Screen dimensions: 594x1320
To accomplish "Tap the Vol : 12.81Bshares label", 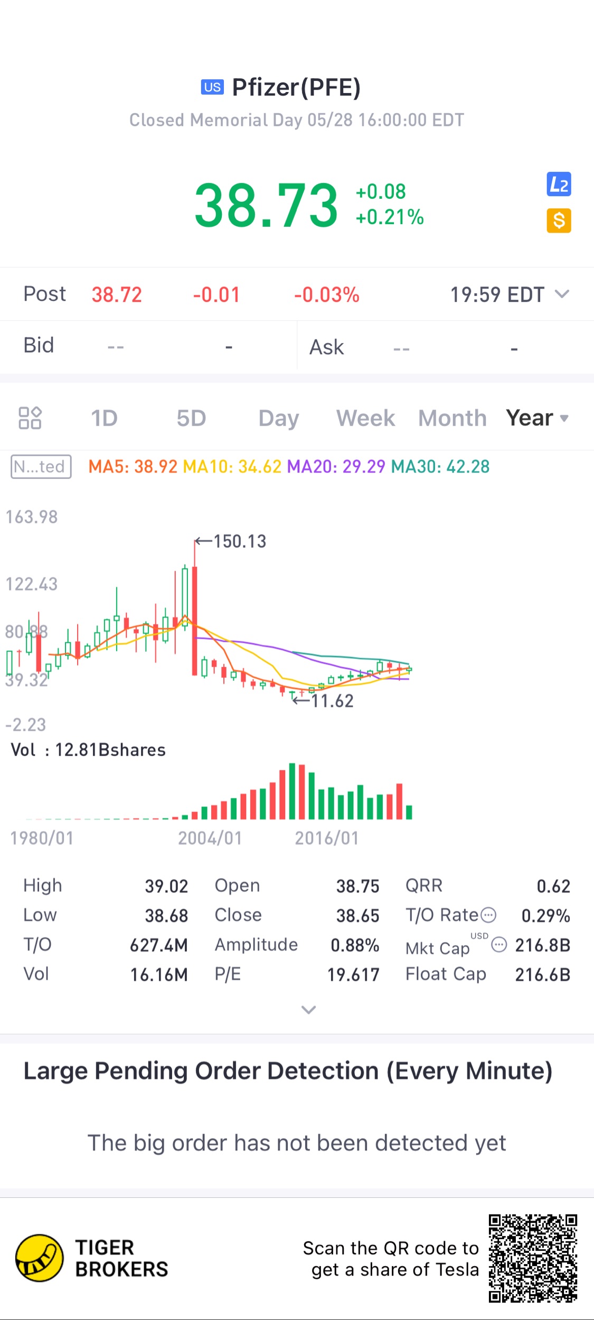I will click(x=88, y=750).
